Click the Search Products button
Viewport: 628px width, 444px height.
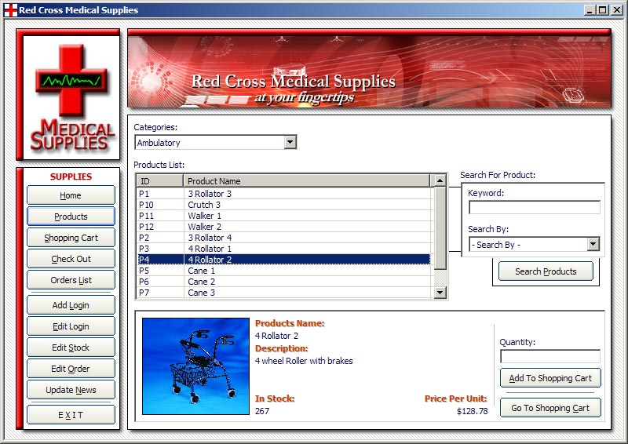546,271
